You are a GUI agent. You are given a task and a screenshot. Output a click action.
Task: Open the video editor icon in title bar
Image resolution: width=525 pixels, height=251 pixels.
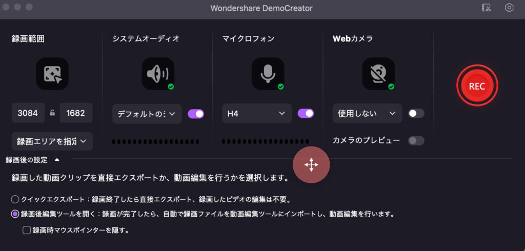tap(487, 8)
